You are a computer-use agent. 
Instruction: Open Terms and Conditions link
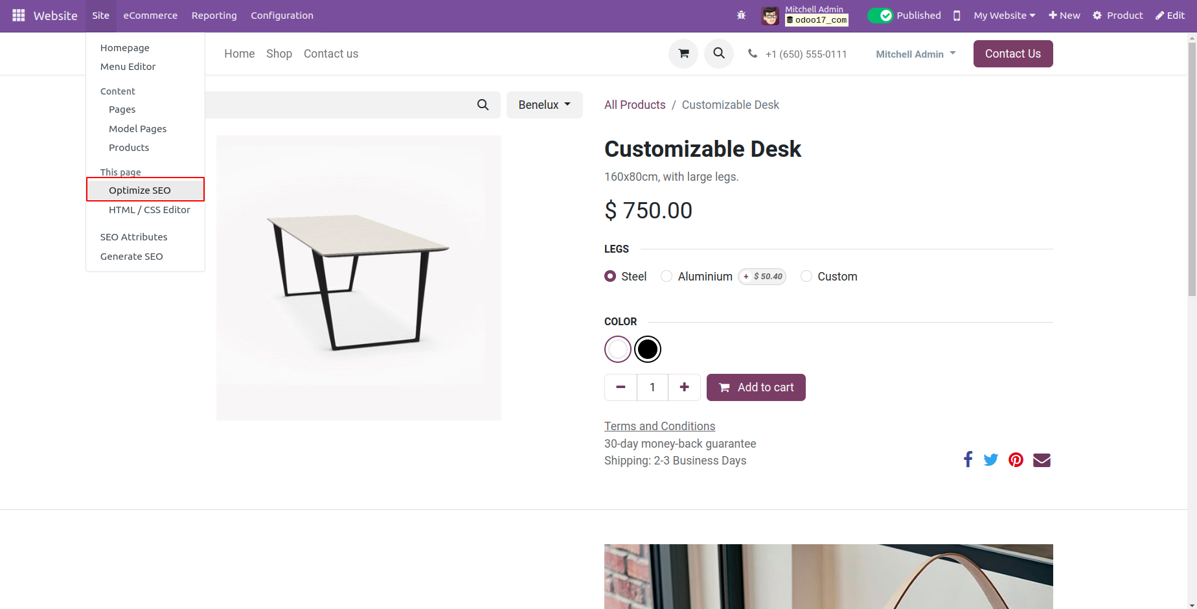(659, 426)
